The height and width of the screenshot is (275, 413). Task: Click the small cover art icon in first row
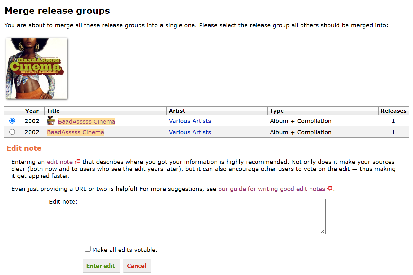[x=51, y=121]
